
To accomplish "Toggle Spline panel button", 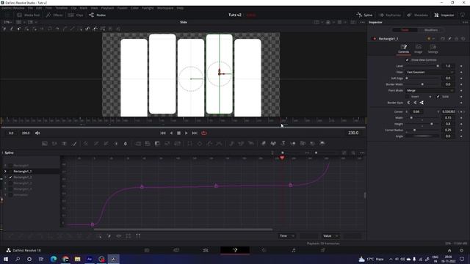I will coord(364,15).
